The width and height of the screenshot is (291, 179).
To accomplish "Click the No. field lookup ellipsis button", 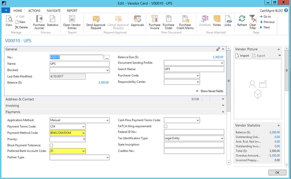I will pos(107,57).
